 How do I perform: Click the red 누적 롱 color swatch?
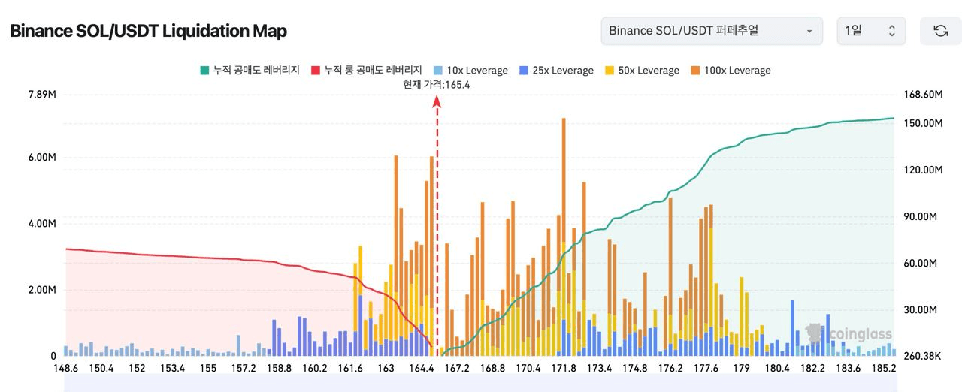coord(316,70)
